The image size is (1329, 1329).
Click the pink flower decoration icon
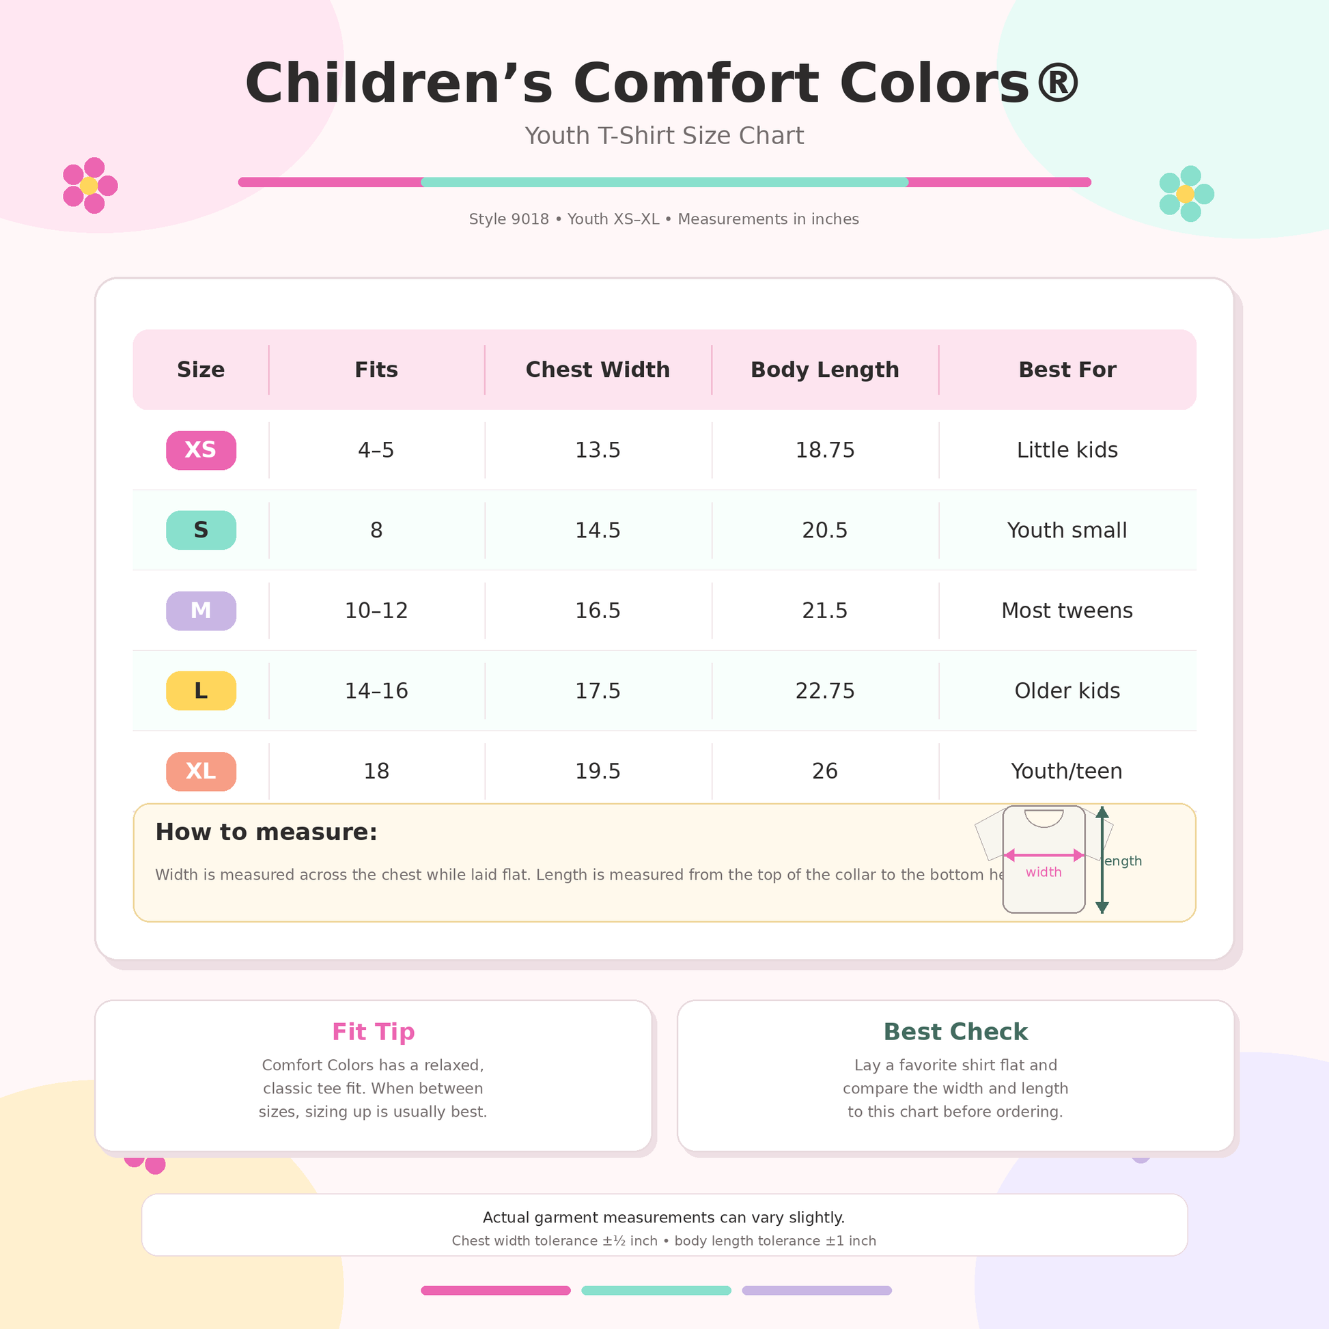[90, 186]
